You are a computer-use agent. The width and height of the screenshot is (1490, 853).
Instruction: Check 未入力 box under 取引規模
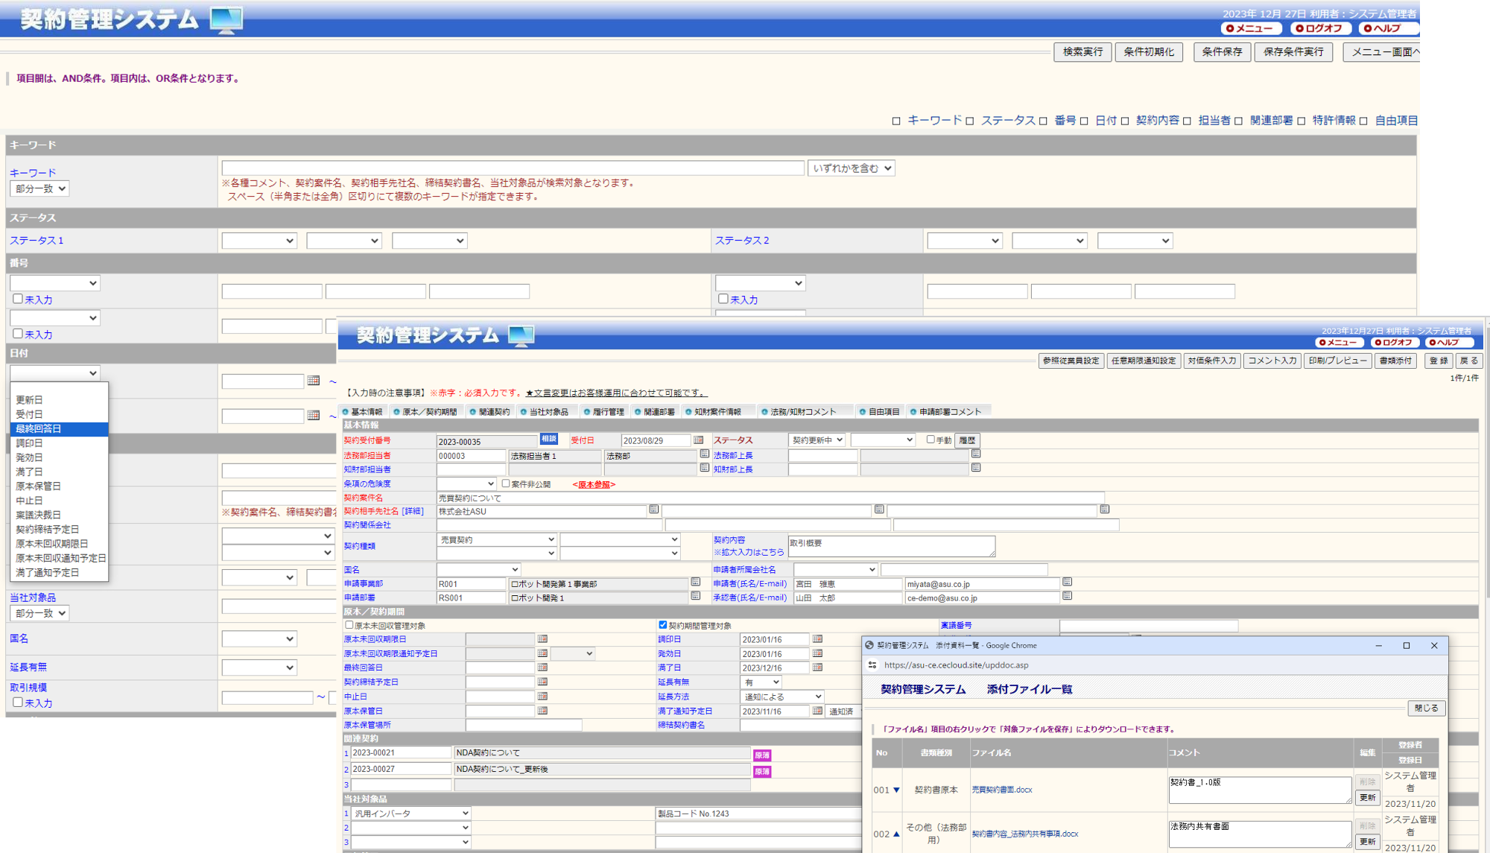click(18, 702)
